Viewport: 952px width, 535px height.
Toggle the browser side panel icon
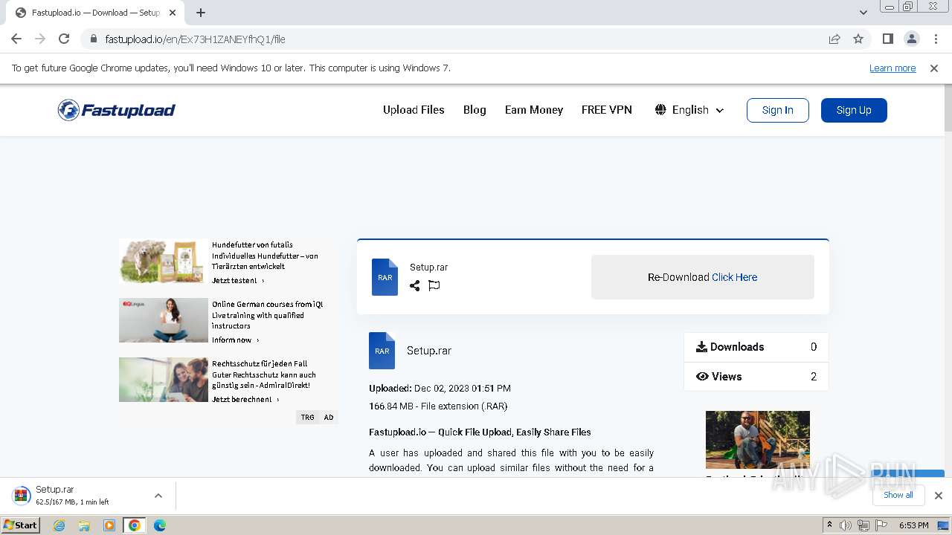(x=888, y=39)
